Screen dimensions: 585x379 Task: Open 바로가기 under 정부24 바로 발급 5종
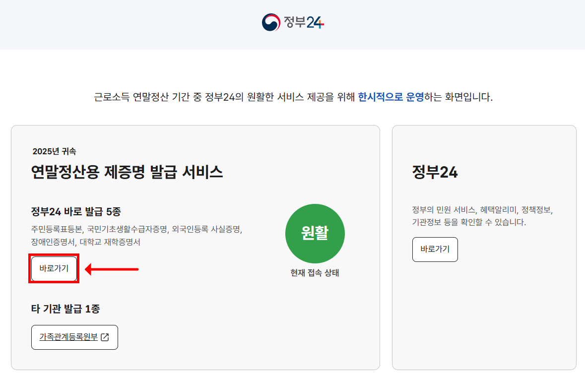click(x=54, y=268)
